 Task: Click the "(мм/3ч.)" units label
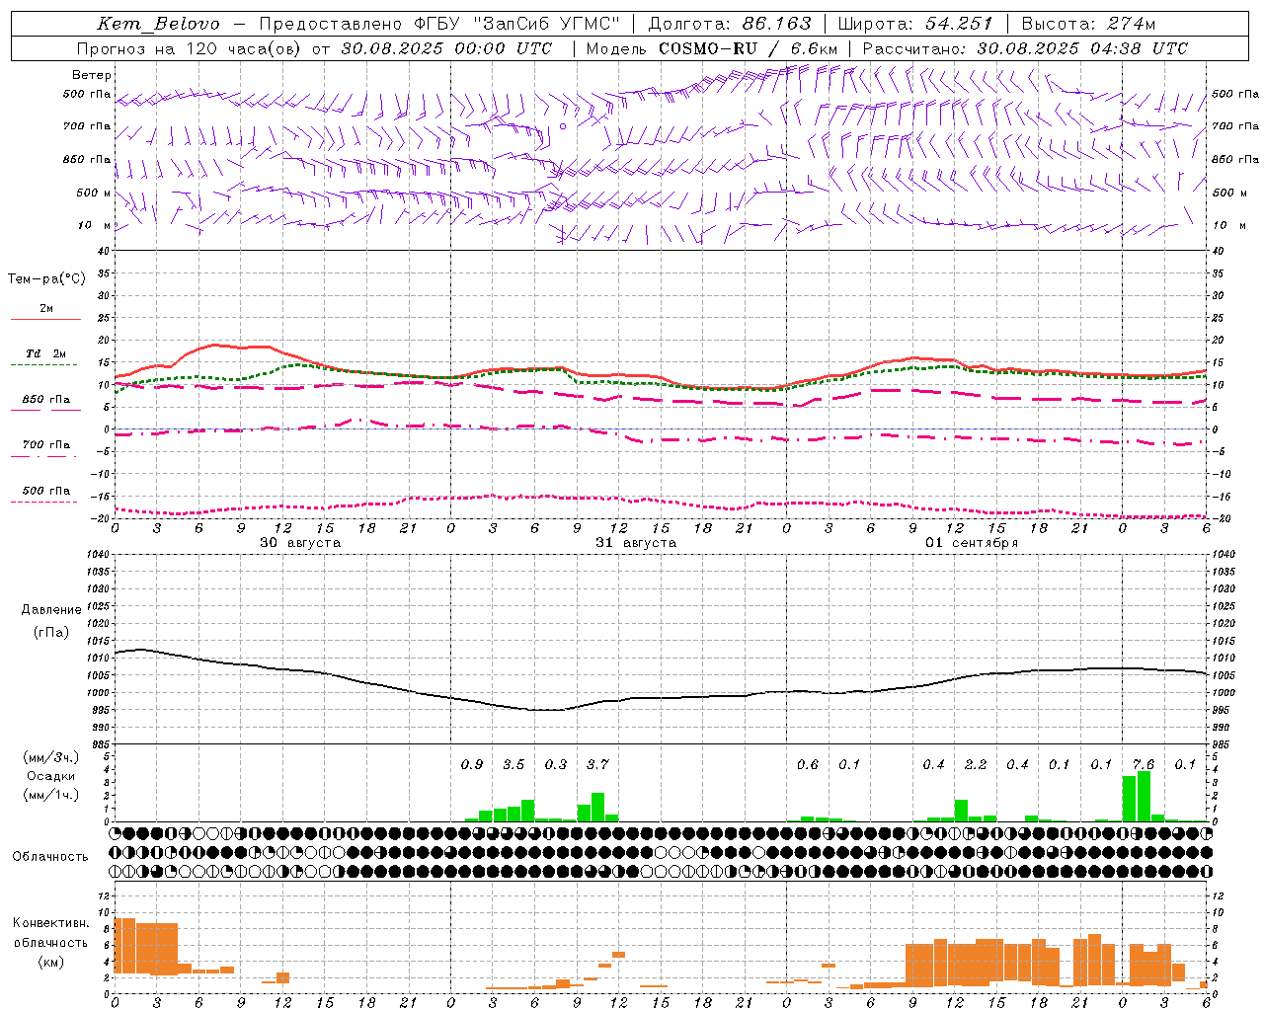pos(50,757)
